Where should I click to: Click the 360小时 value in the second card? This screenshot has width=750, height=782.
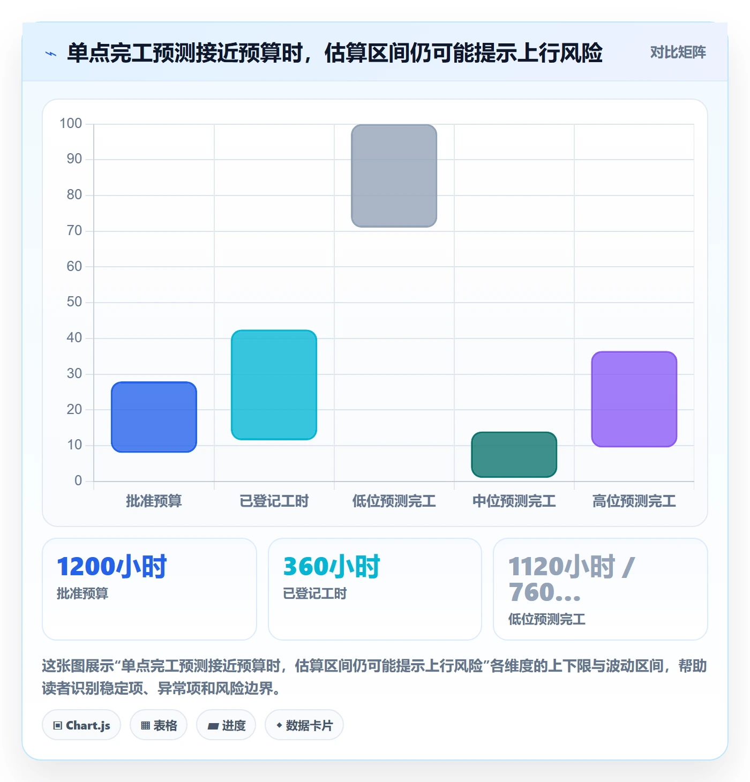tap(332, 567)
